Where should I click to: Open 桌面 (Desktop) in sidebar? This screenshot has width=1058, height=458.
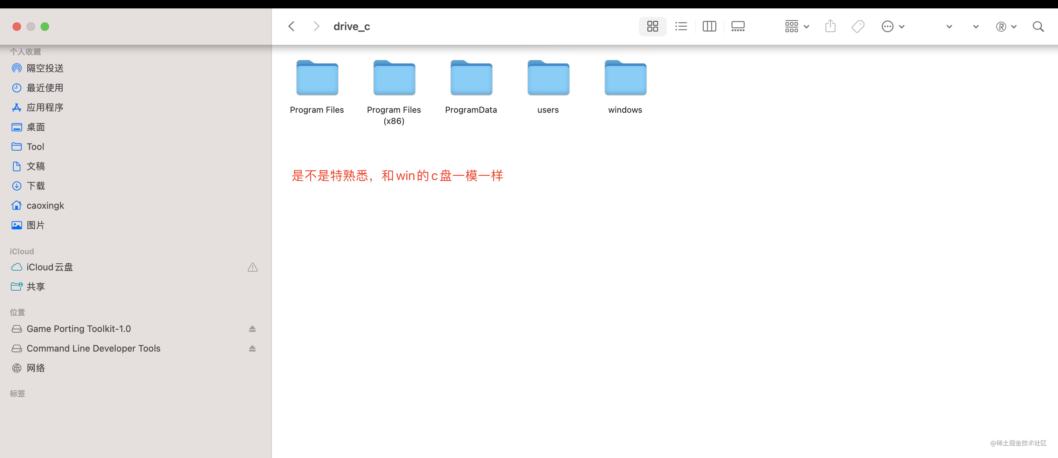point(136,127)
